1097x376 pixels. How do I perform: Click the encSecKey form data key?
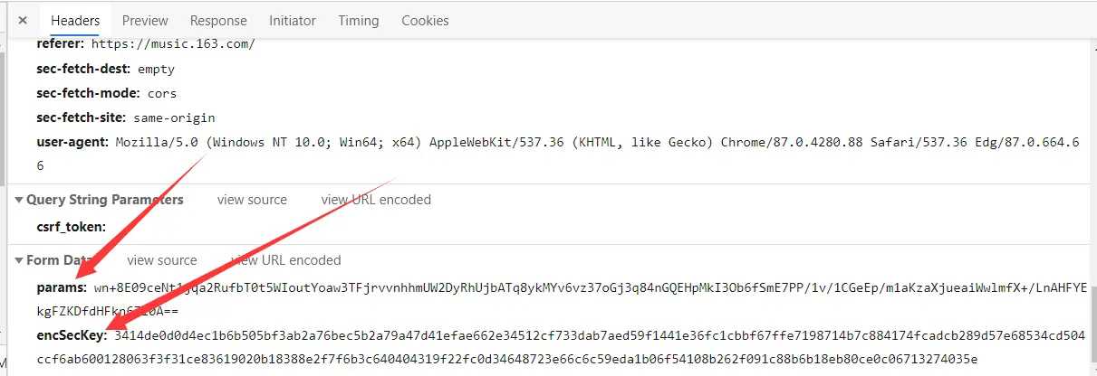(x=72, y=336)
